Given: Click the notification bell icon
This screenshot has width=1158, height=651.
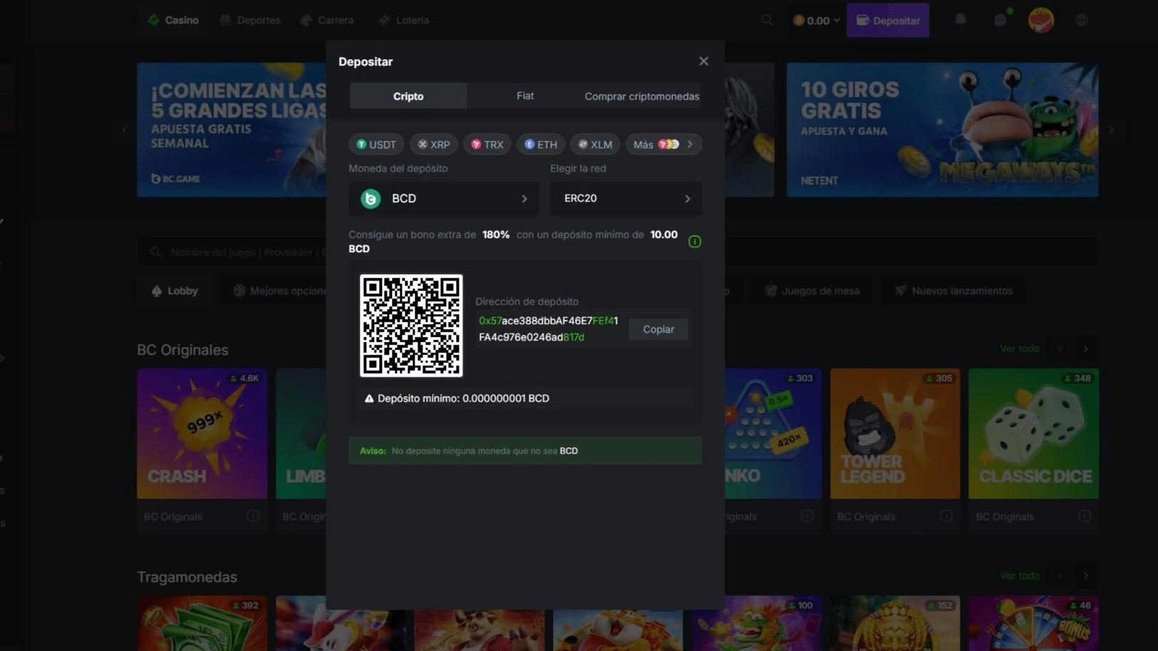Looking at the screenshot, I should point(961,20).
